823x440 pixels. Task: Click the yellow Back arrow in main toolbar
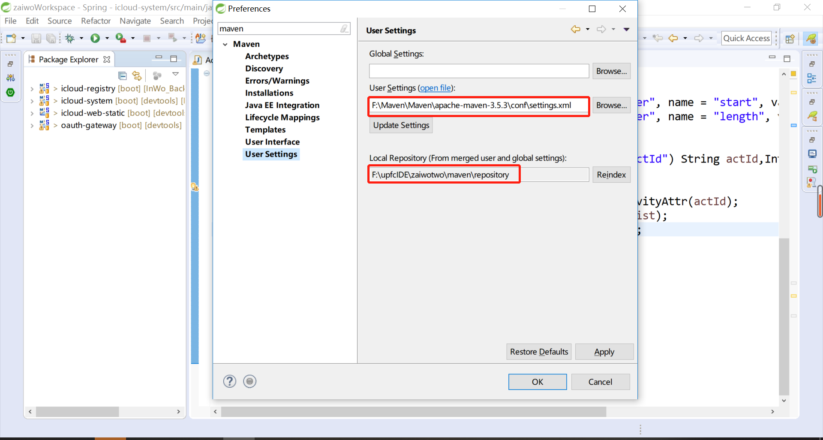point(673,38)
